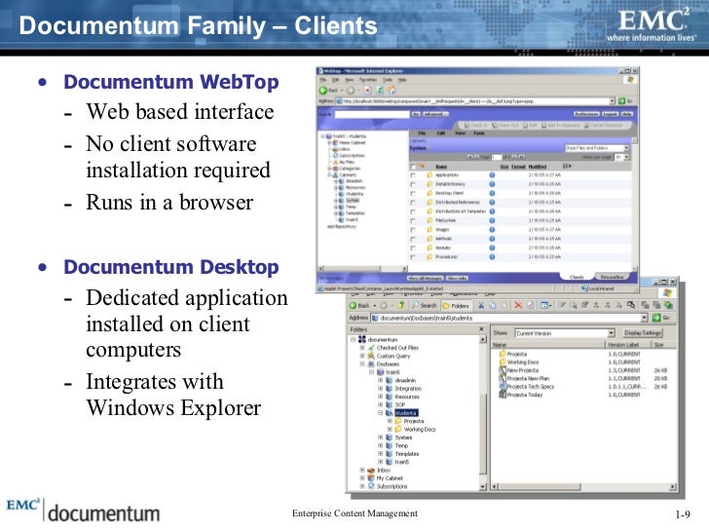
Task: Toggle Folders pane button in Desktop toolbar
Action: pyautogui.click(x=456, y=306)
